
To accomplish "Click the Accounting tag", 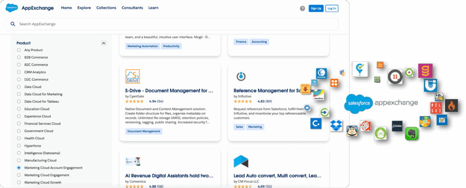I will click(x=259, y=42).
